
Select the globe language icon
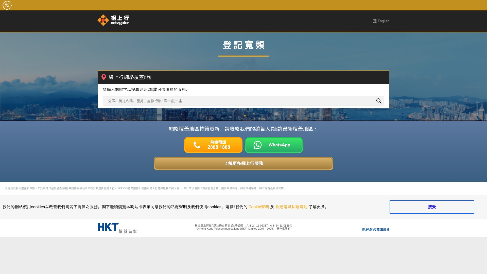coord(375,21)
